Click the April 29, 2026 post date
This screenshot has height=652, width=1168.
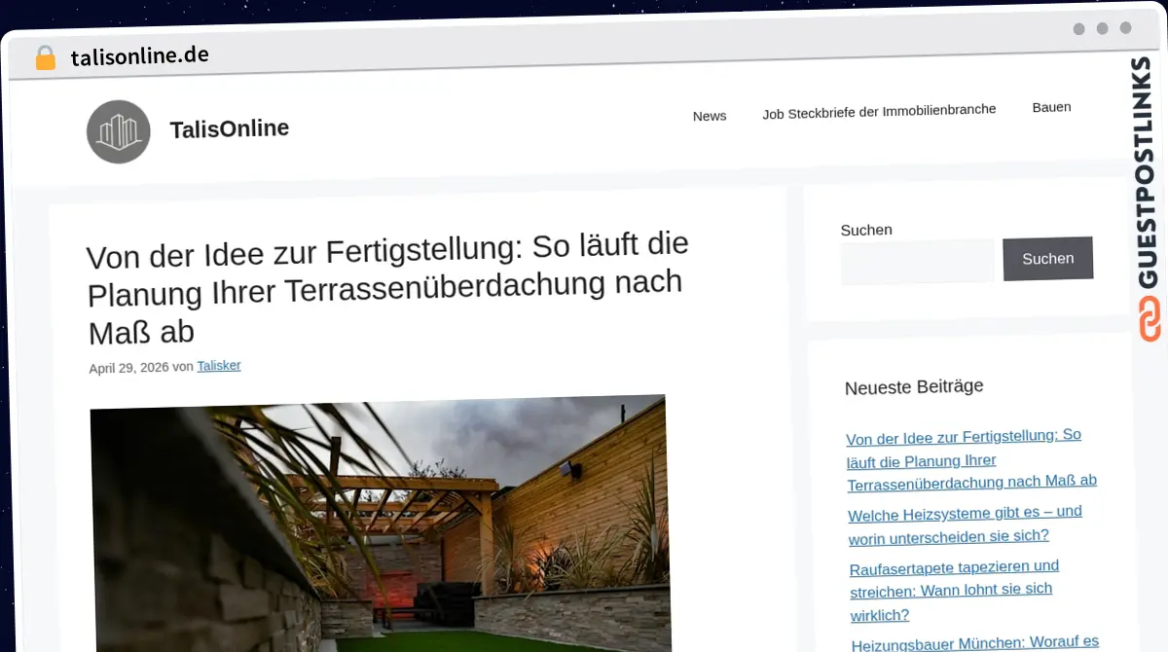[128, 368]
